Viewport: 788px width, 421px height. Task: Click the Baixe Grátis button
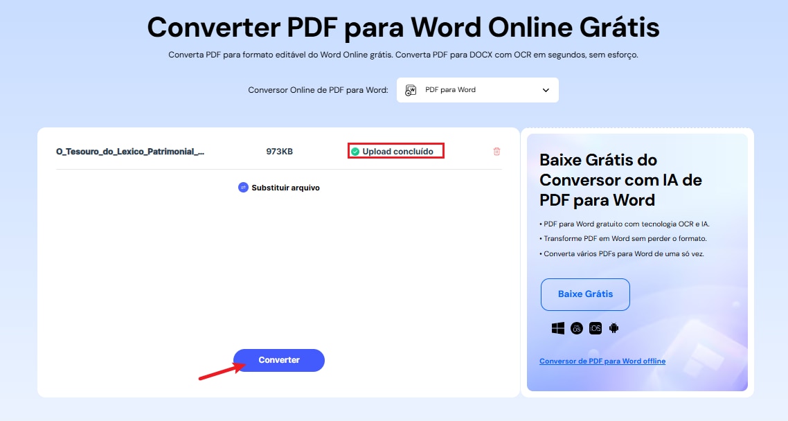586,294
